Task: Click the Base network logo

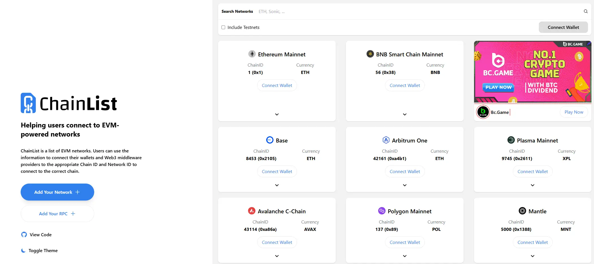Action: click(269, 140)
